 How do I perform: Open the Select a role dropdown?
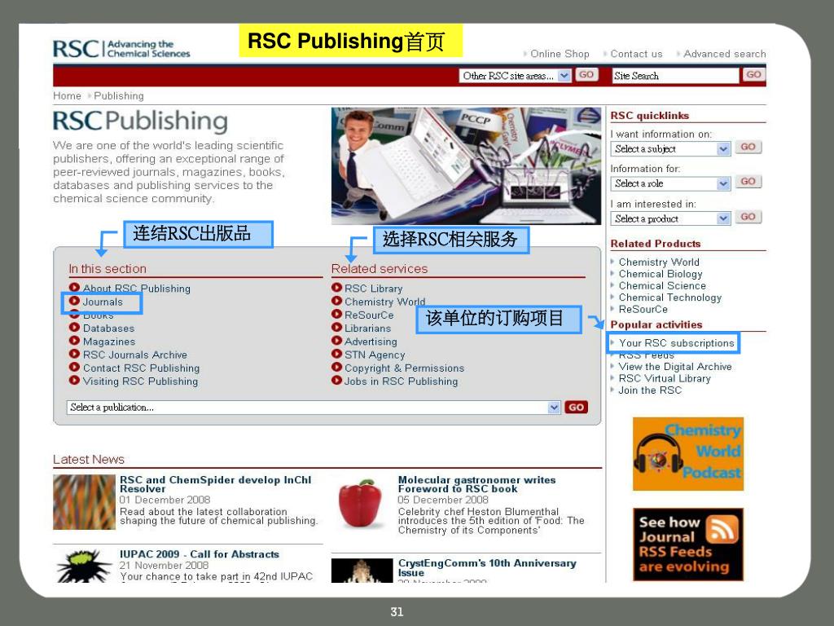point(670,183)
